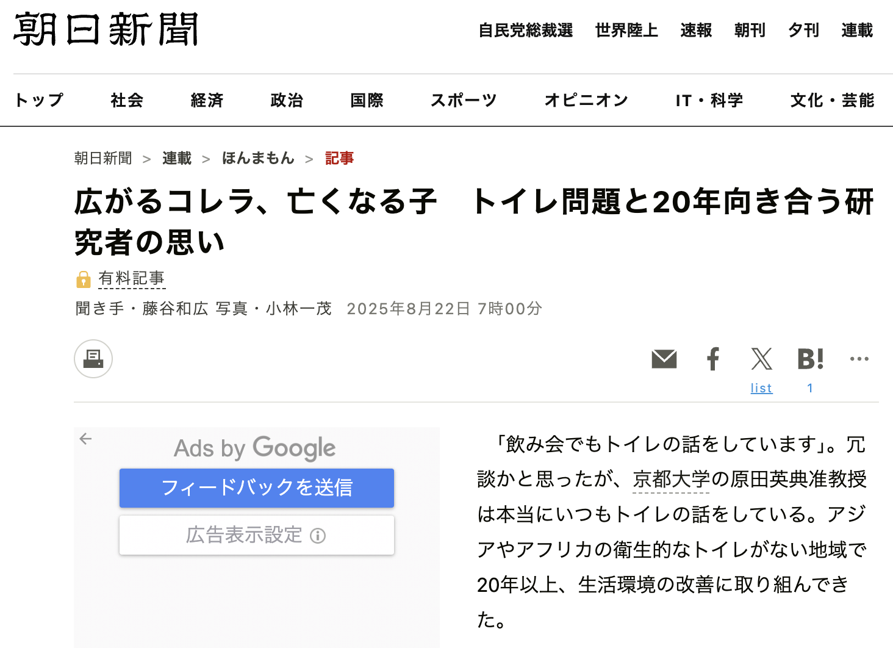Open the 社会 section
The width and height of the screenshot is (893, 648).
pos(127,100)
